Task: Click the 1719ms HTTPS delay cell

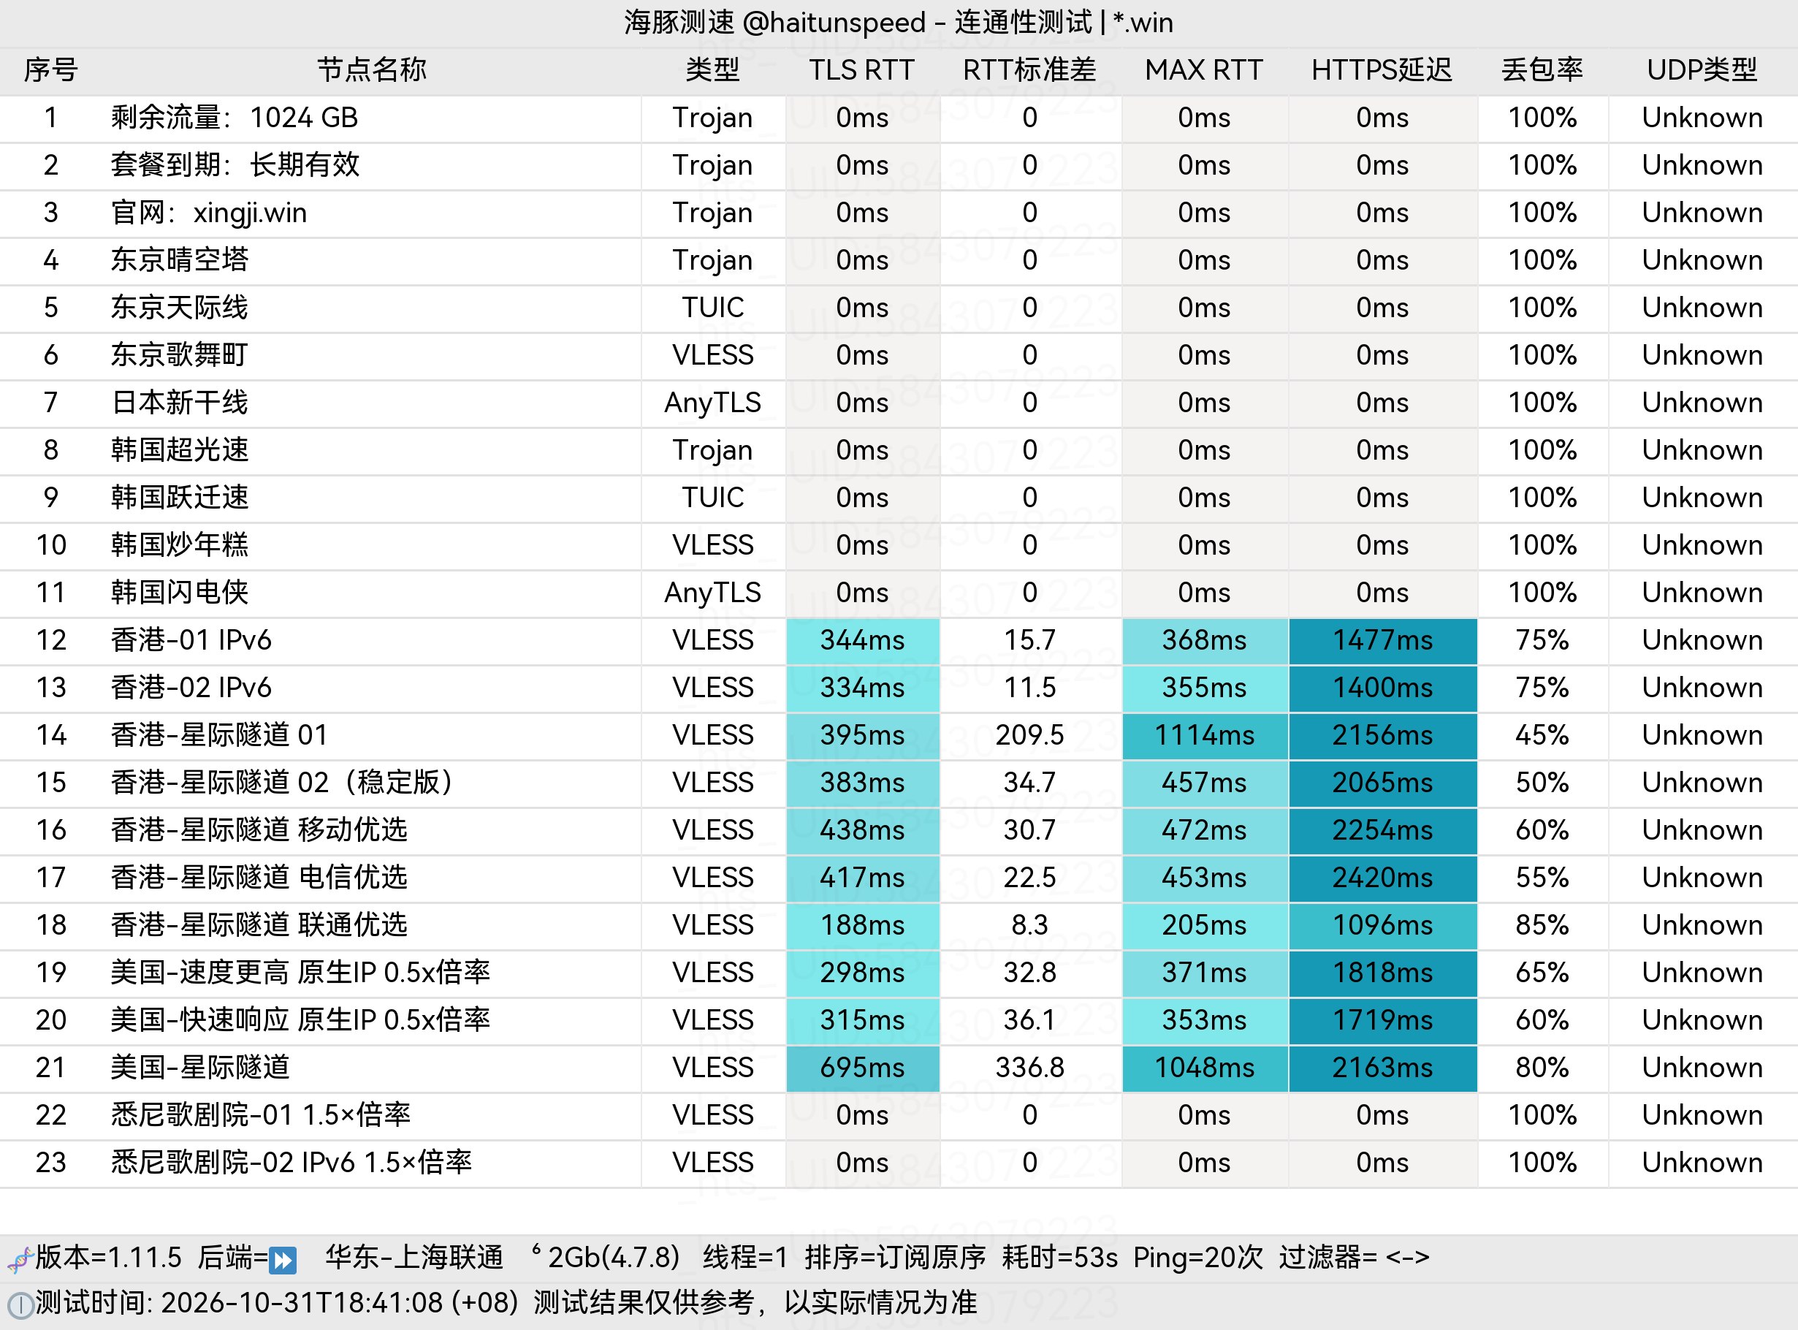Action: point(1383,1021)
